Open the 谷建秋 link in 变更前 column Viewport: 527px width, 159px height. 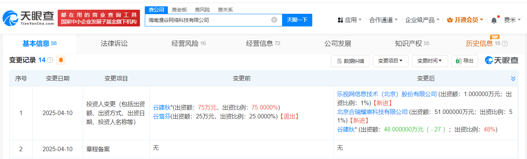click(x=162, y=108)
